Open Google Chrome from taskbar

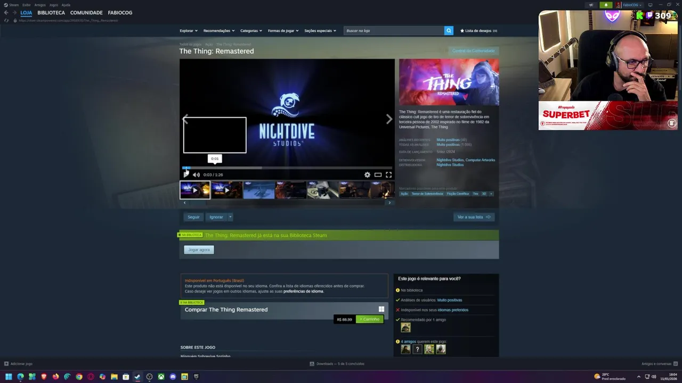tap(79, 377)
